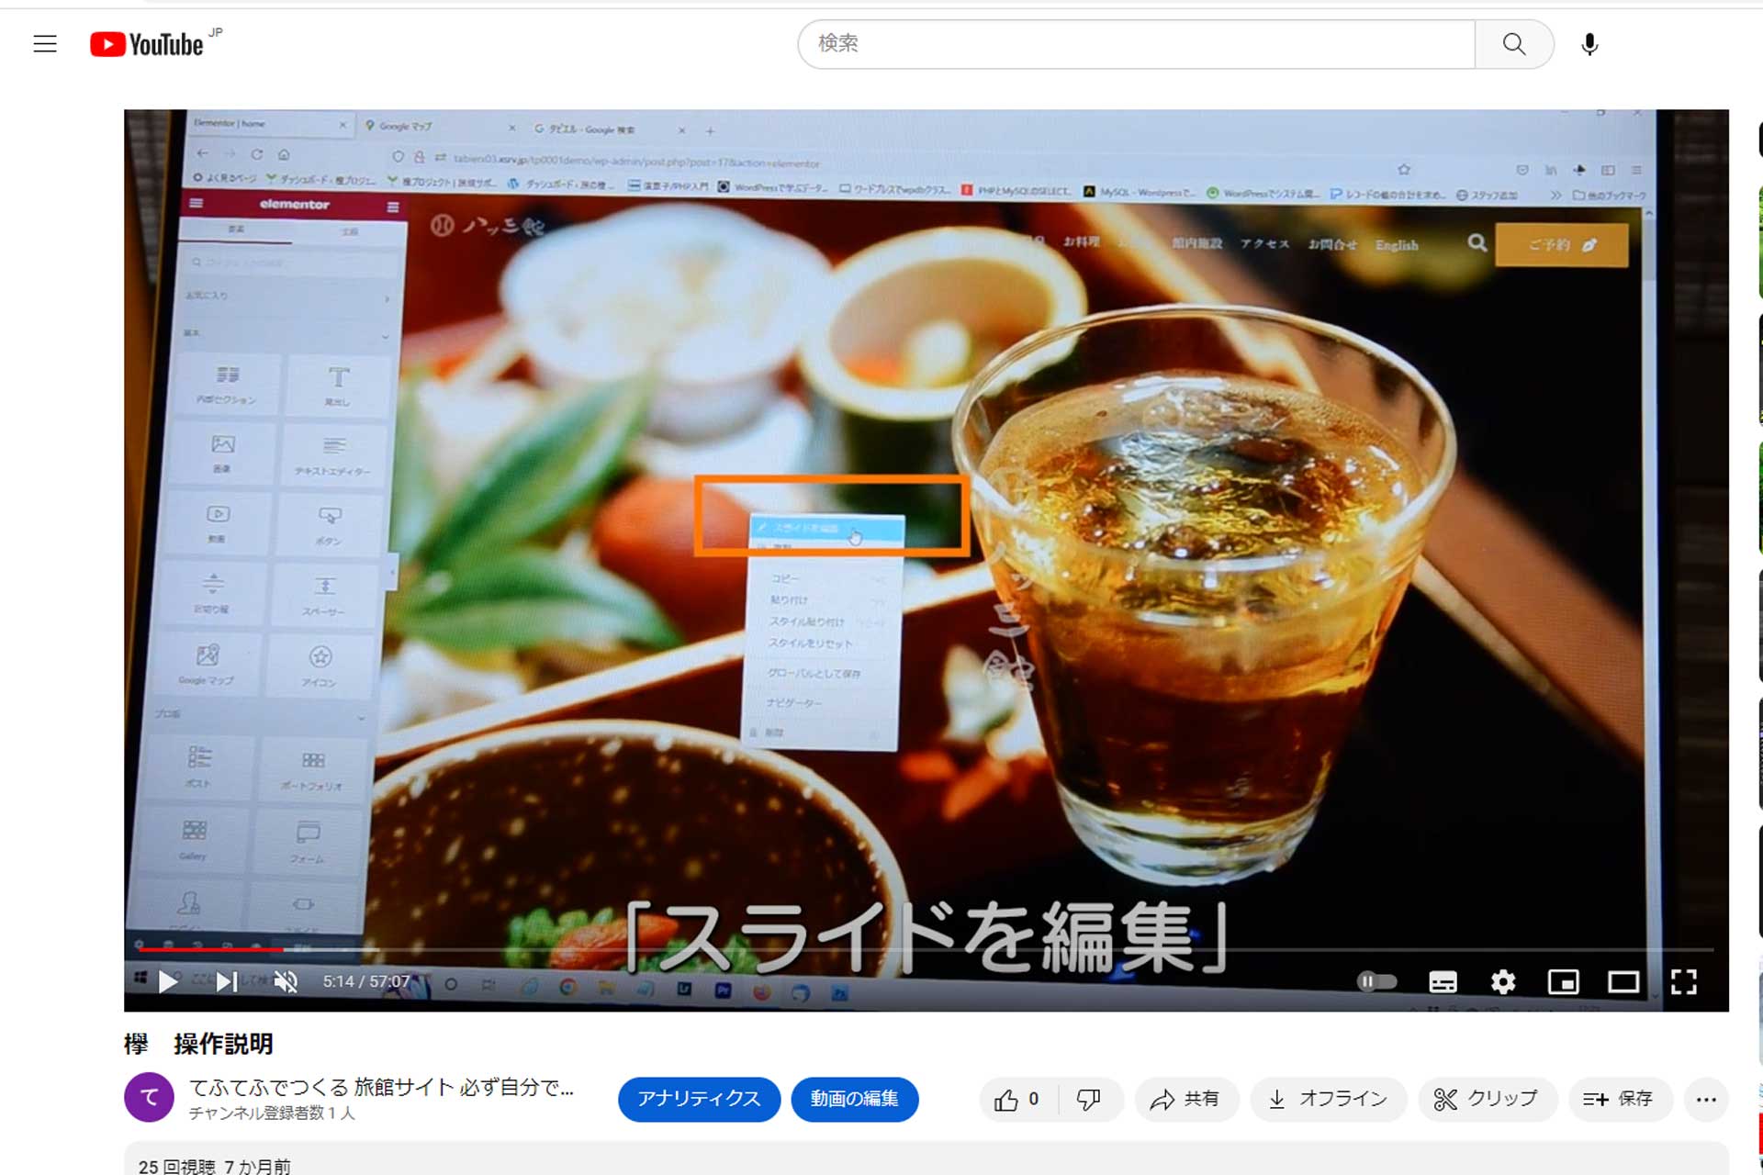Skip to the next video
This screenshot has width=1763, height=1175.
(226, 982)
